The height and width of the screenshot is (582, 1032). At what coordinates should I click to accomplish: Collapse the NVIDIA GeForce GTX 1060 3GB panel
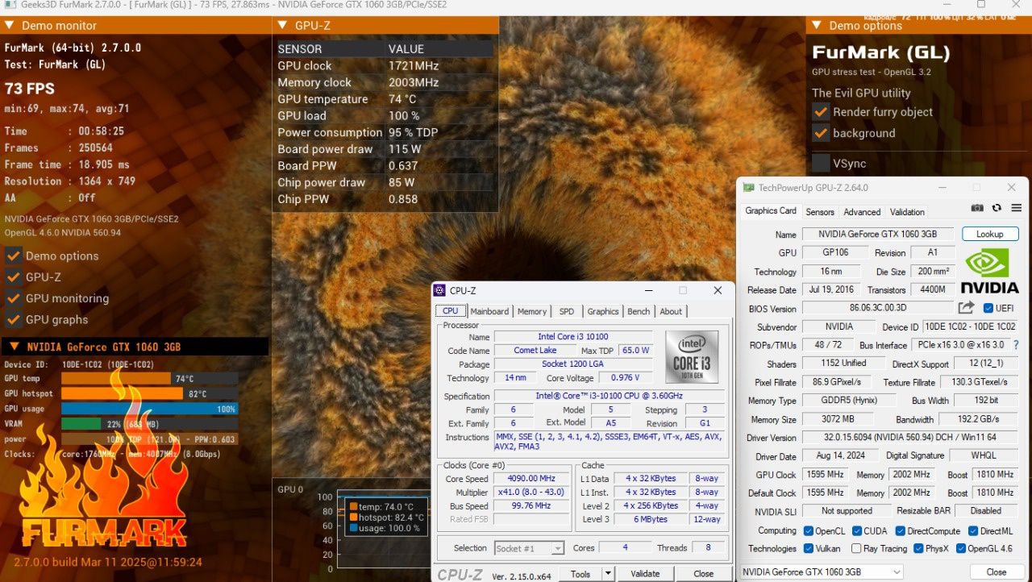14,347
